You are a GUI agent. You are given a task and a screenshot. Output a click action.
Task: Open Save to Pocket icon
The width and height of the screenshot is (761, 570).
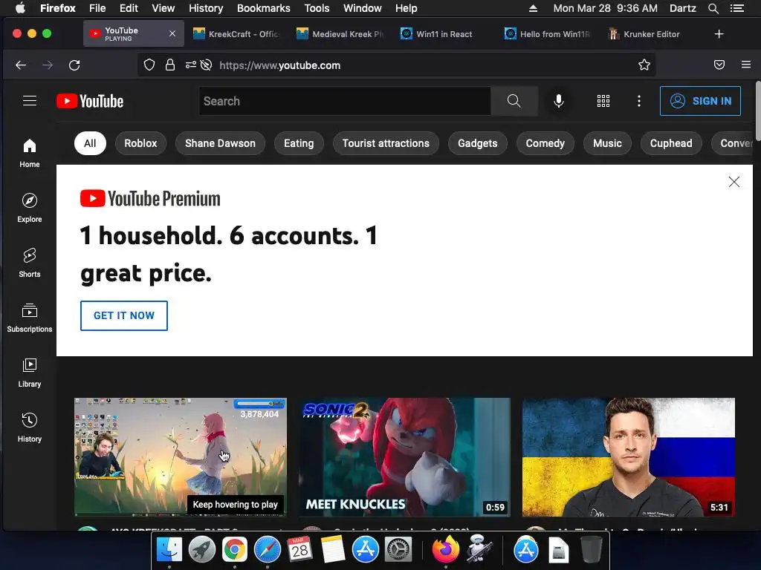click(x=719, y=65)
